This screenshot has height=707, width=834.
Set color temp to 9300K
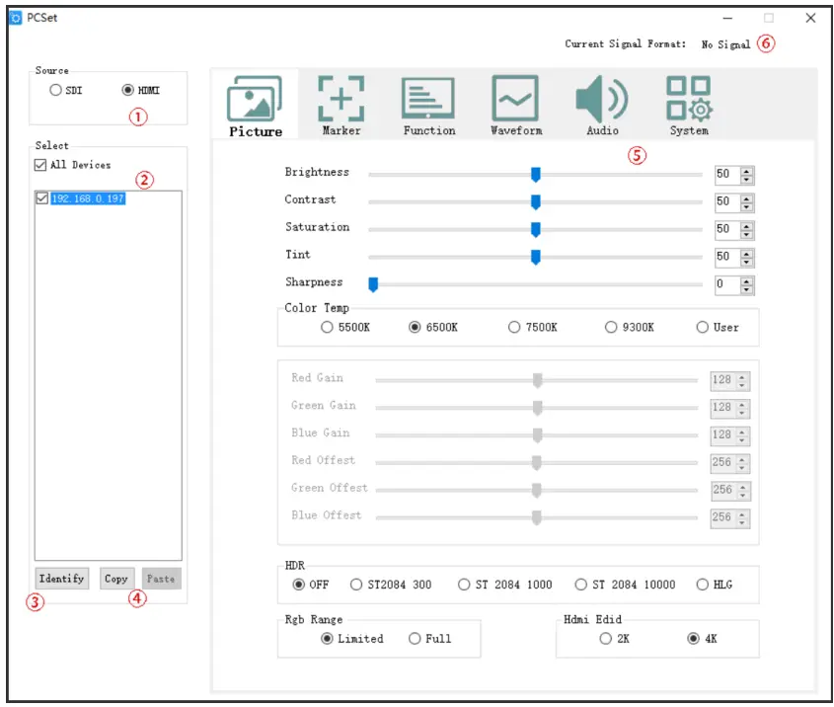click(x=612, y=328)
